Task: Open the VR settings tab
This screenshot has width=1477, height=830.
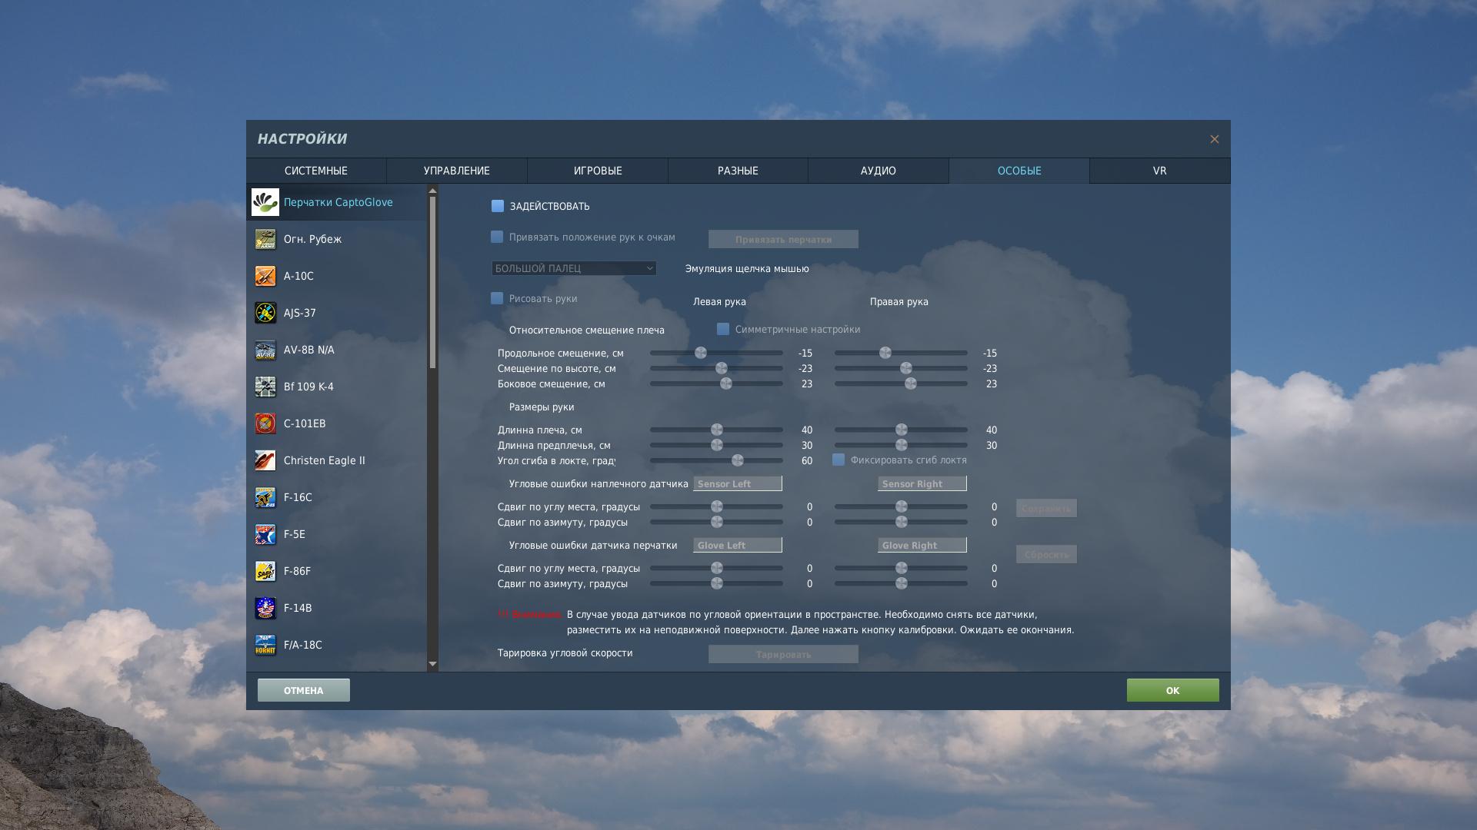Action: pos(1159,171)
